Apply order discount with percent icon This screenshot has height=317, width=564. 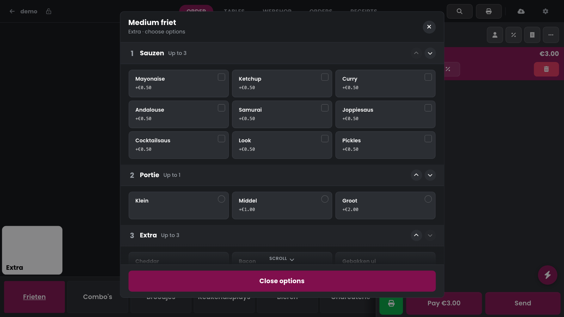point(514,35)
